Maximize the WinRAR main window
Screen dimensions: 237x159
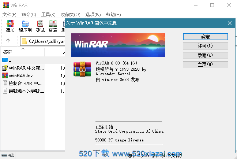point(212,5)
